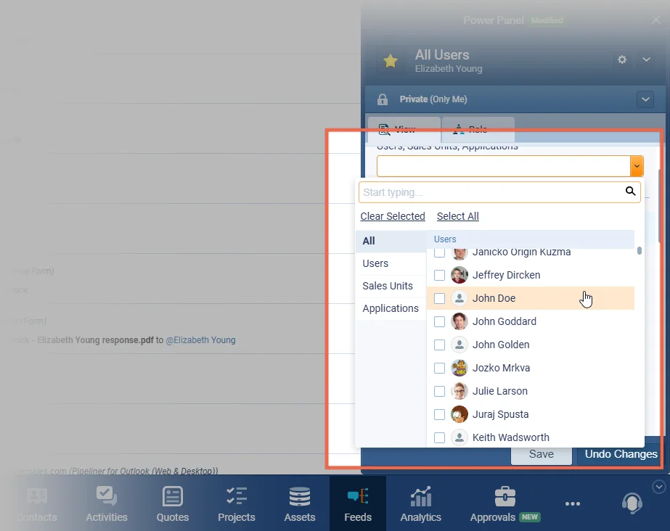Check the John Doe checkbox
This screenshot has height=531, width=670.
tap(439, 298)
